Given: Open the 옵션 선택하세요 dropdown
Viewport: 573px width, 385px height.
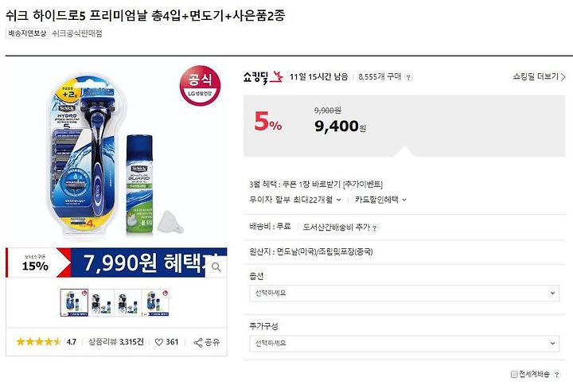Looking at the screenshot, I should pos(404,293).
